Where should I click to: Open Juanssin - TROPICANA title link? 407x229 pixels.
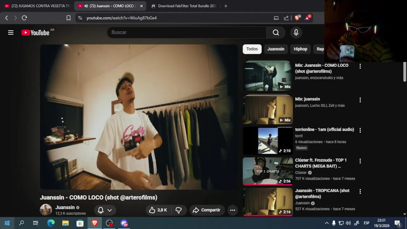pos(322,193)
